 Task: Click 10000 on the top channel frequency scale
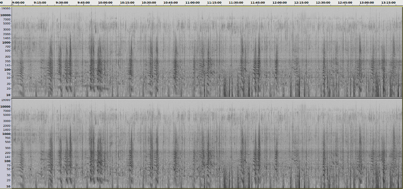6,15
